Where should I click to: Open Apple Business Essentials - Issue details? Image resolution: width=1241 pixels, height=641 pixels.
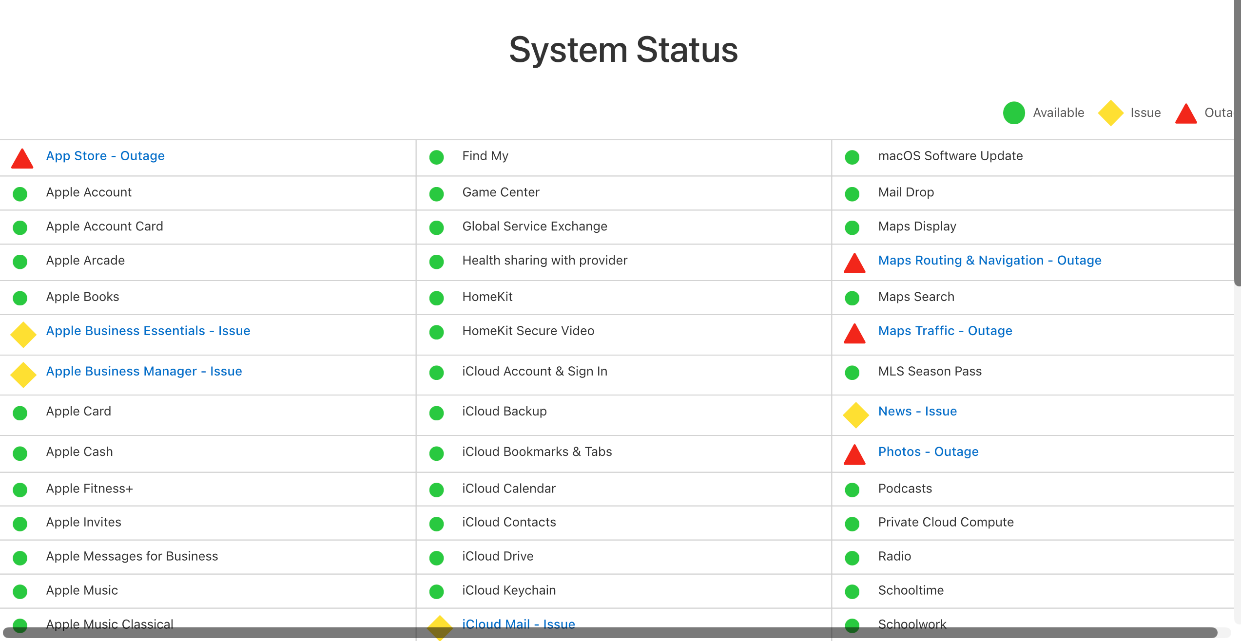pos(148,331)
